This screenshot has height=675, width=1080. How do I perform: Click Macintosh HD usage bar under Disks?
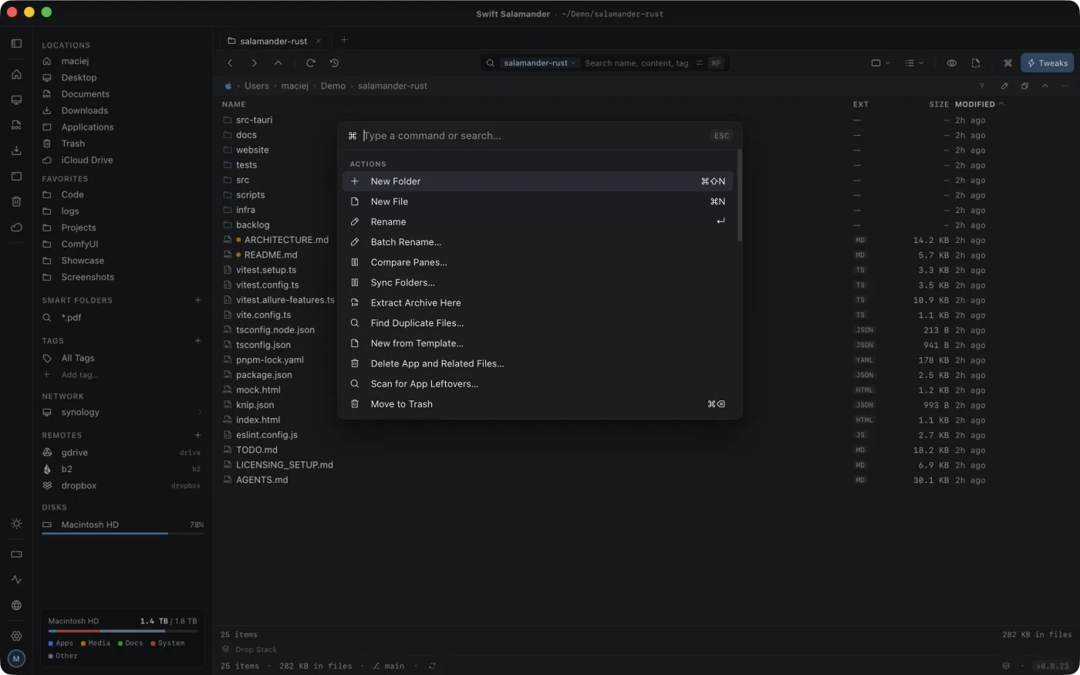point(123,533)
